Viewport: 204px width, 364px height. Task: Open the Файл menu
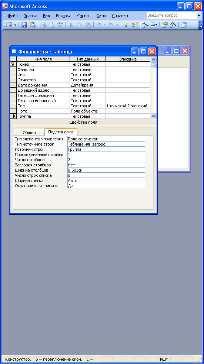[x=13, y=16]
